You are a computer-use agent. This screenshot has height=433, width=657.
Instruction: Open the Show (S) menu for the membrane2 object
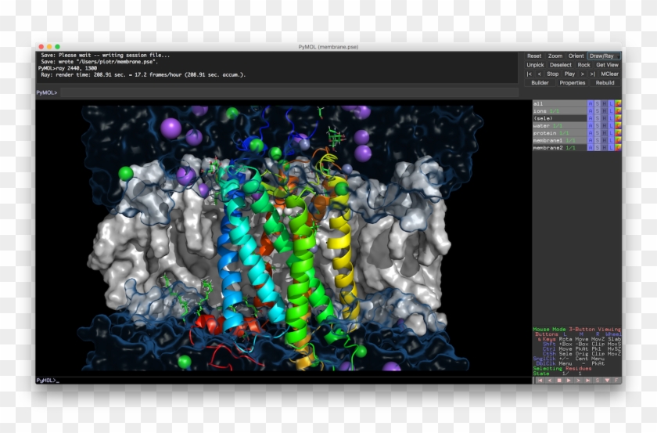coord(598,148)
